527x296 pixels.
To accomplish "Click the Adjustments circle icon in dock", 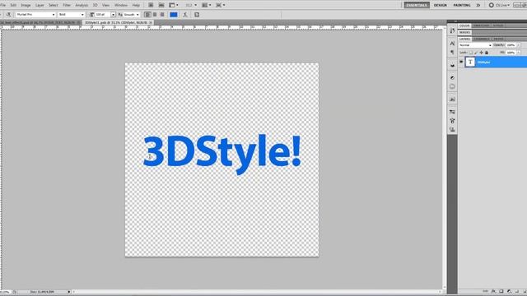I will click(x=452, y=77).
